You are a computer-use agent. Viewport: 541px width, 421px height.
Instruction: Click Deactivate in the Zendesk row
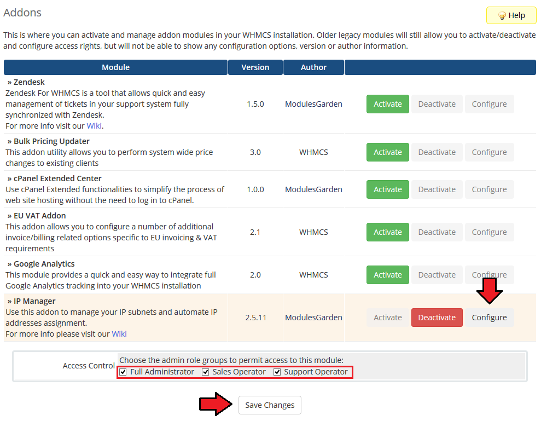point(437,104)
